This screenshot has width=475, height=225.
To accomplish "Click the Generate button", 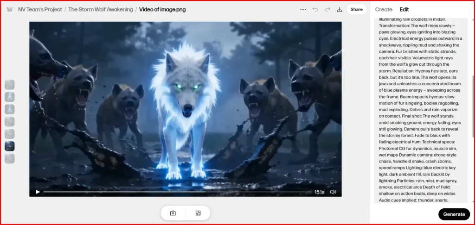I will click(454, 214).
